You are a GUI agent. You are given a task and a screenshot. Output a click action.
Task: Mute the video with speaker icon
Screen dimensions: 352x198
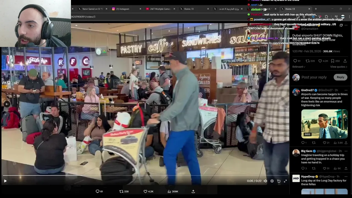coord(265,181)
